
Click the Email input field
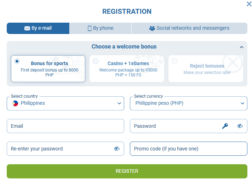click(x=65, y=126)
